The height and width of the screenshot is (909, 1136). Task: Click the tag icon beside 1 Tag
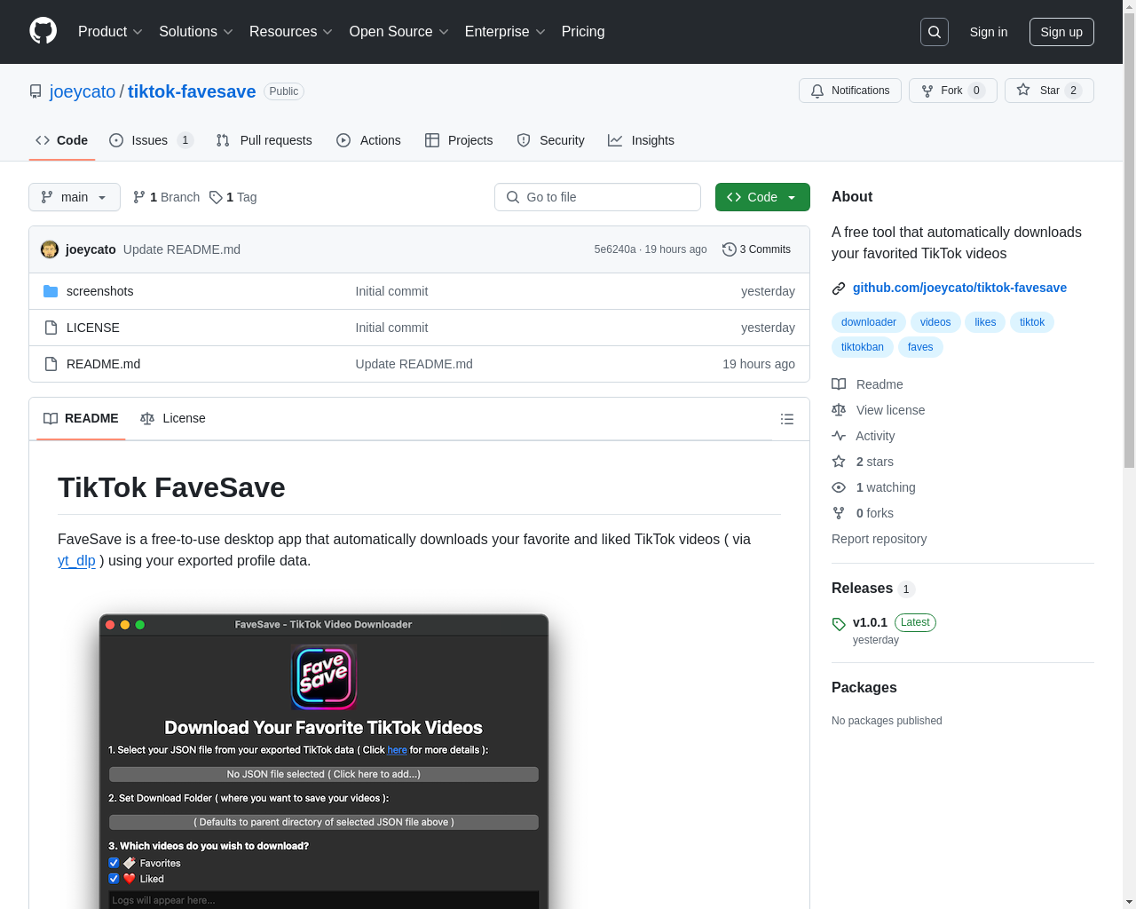point(216,197)
